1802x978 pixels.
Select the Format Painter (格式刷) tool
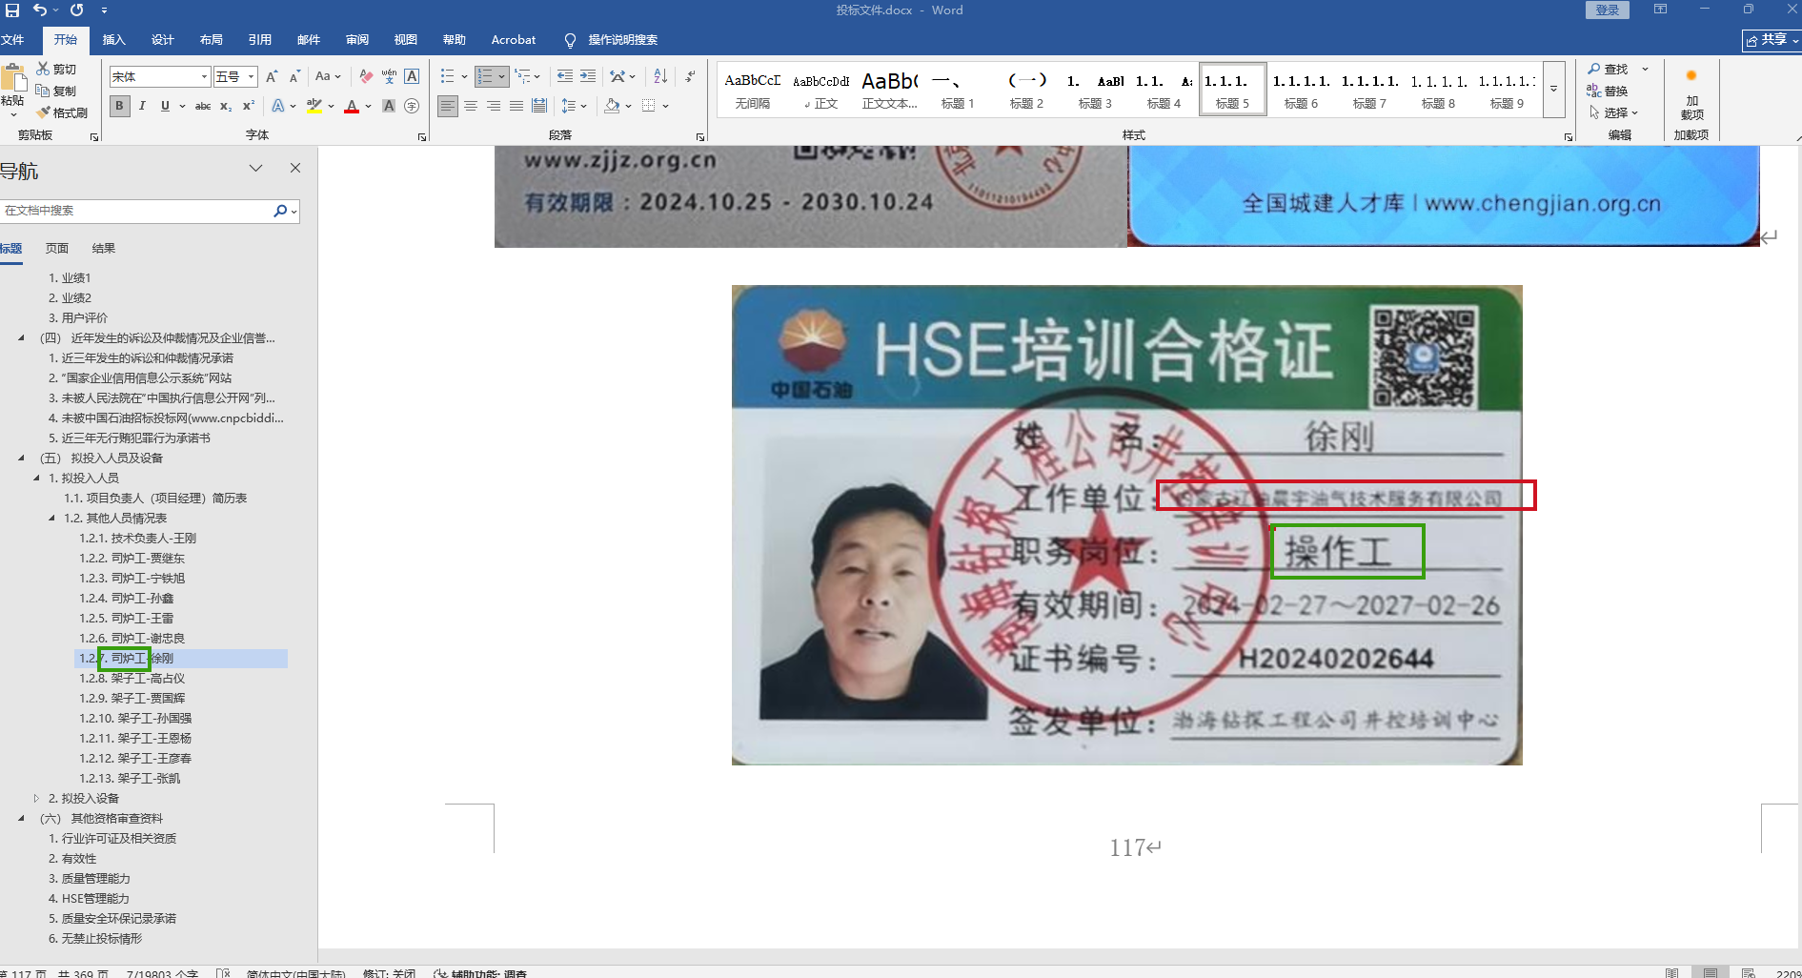click(62, 112)
